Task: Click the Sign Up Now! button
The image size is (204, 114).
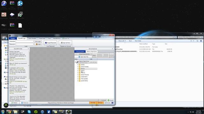Action: pos(65,43)
